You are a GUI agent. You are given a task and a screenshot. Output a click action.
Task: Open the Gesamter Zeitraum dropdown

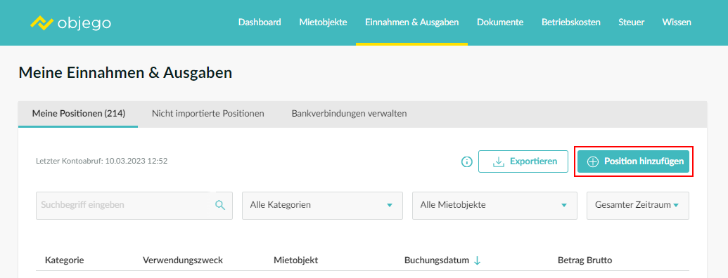pyautogui.click(x=638, y=205)
